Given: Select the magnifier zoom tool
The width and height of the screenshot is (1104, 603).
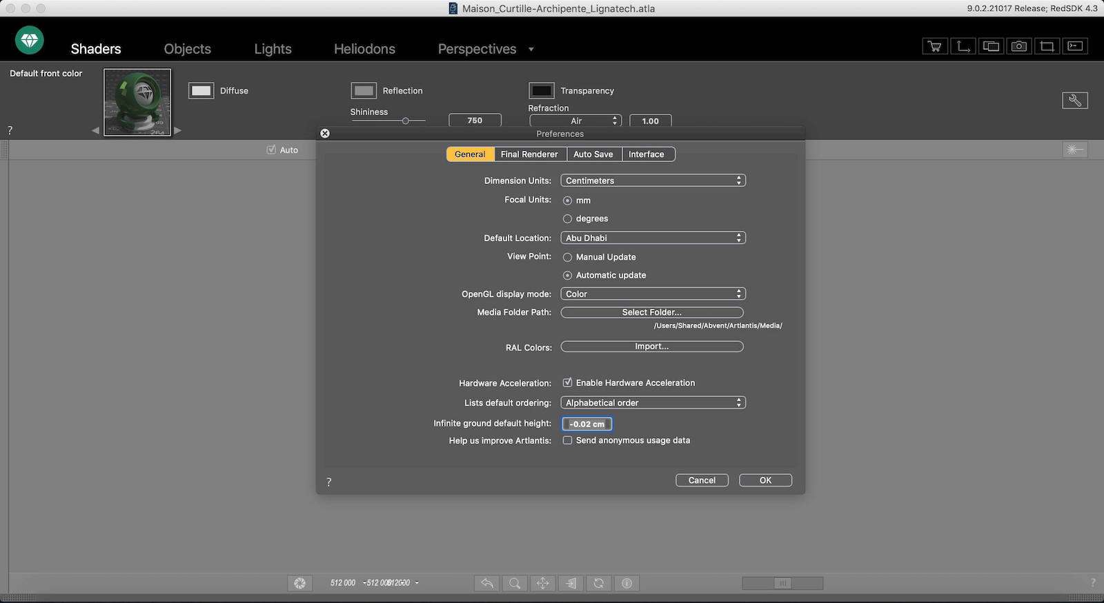Looking at the screenshot, I should [515, 583].
